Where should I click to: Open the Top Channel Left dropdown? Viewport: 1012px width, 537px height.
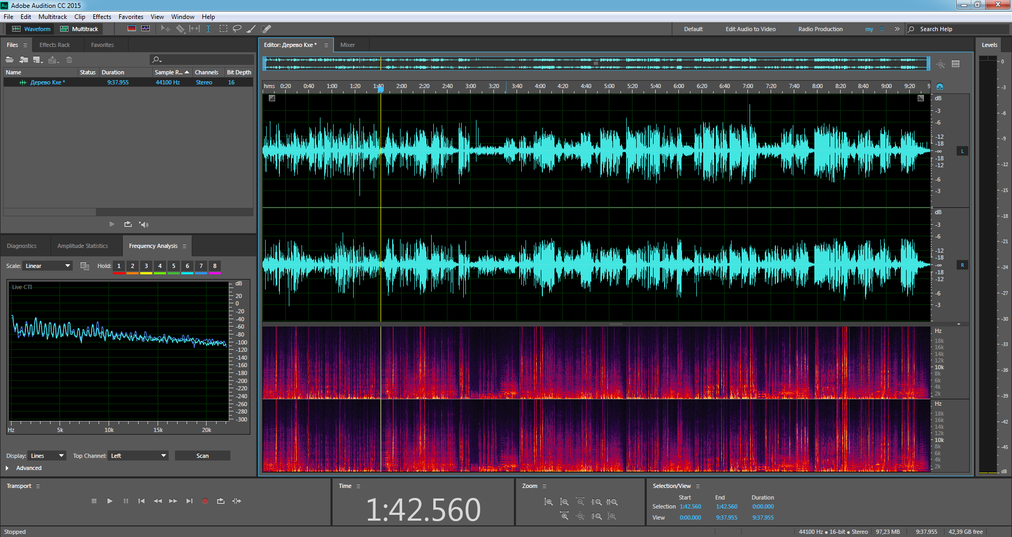pos(139,456)
